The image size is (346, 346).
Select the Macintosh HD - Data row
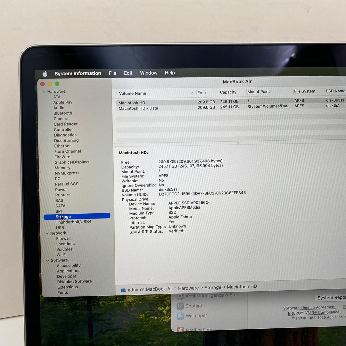(x=138, y=108)
